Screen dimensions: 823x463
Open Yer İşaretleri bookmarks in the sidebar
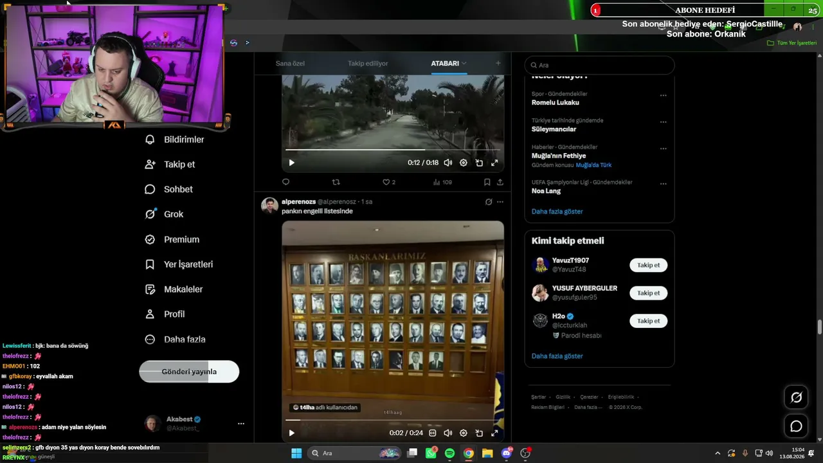[x=179, y=264]
